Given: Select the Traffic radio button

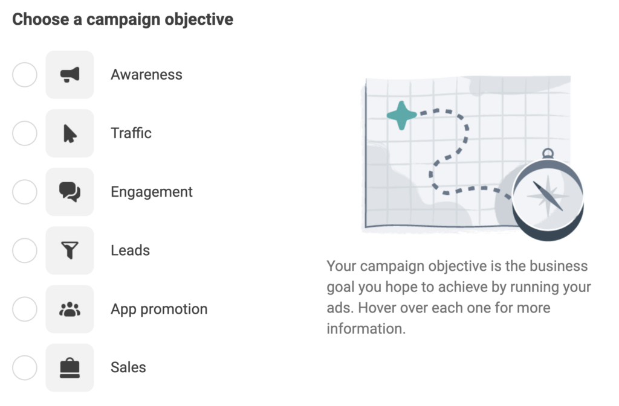Looking at the screenshot, I should point(24,133).
